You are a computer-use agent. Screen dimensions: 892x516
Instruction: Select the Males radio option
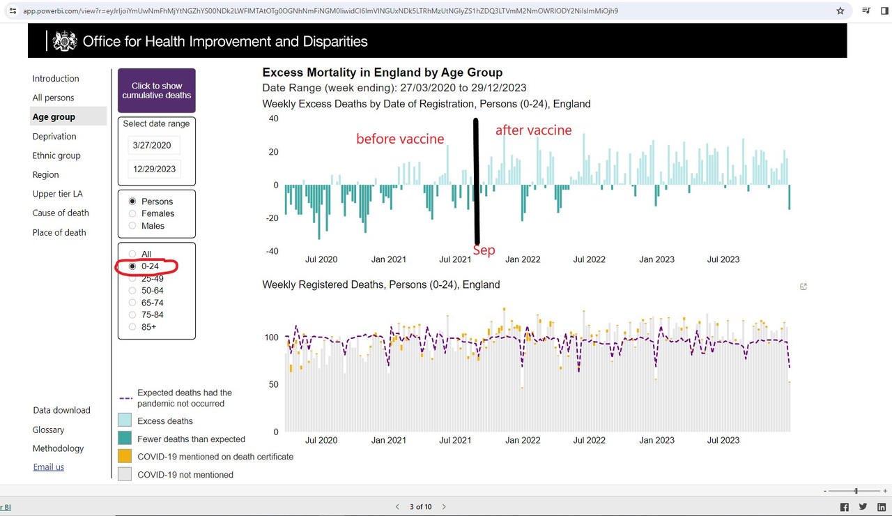coord(132,226)
